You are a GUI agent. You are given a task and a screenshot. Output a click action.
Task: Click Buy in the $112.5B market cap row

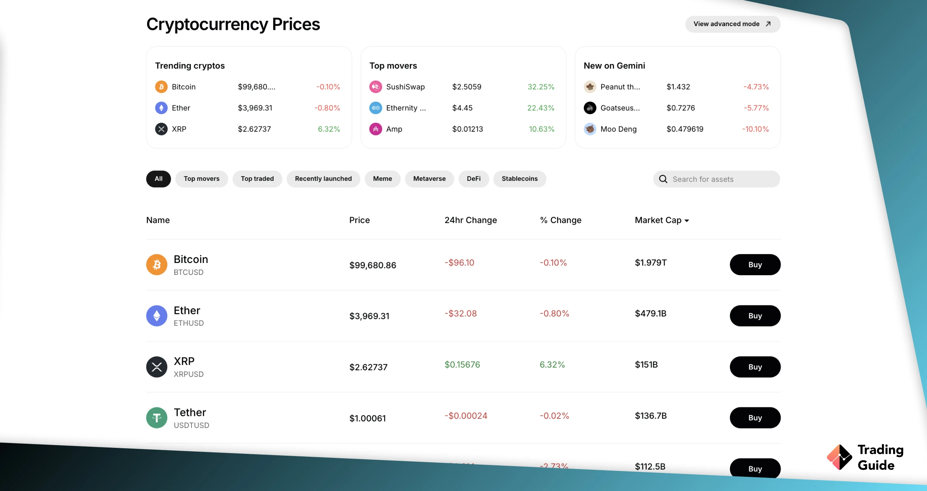755,468
